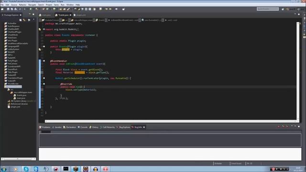Open the command prompt taskbar icon
This screenshot has height=172, width=306.
tap(66, 169)
